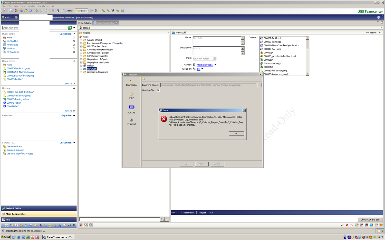Click the Back navigation button
This screenshot has height=240, width=385.
tap(6, 17)
